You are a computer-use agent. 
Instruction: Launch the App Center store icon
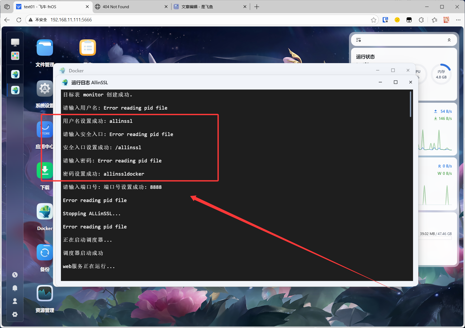coord(45,129)
